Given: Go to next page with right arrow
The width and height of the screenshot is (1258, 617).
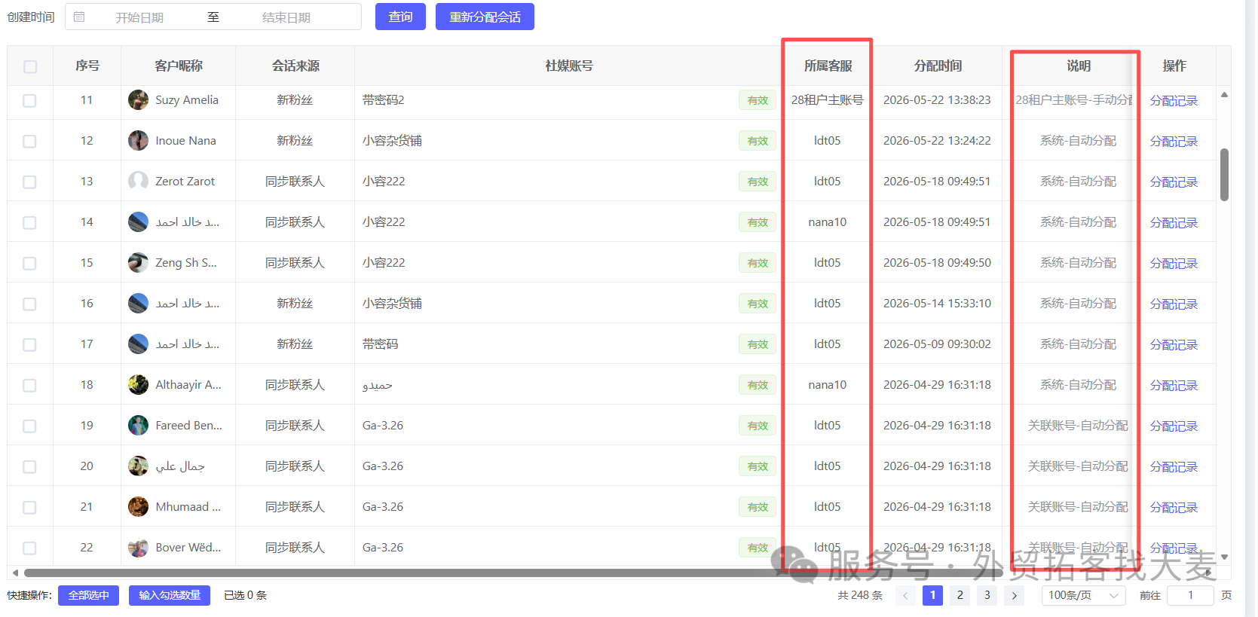Looking at the screenshot, I should [1015, 595].
